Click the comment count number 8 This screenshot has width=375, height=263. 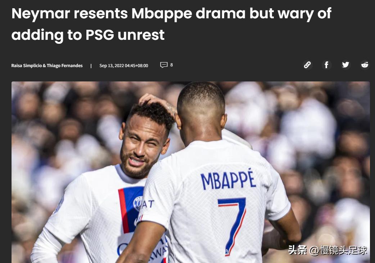pos(171,65)
